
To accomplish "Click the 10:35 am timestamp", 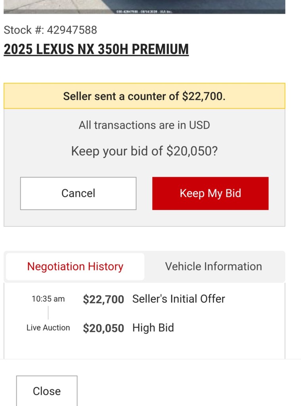I will tap(48, 299).
